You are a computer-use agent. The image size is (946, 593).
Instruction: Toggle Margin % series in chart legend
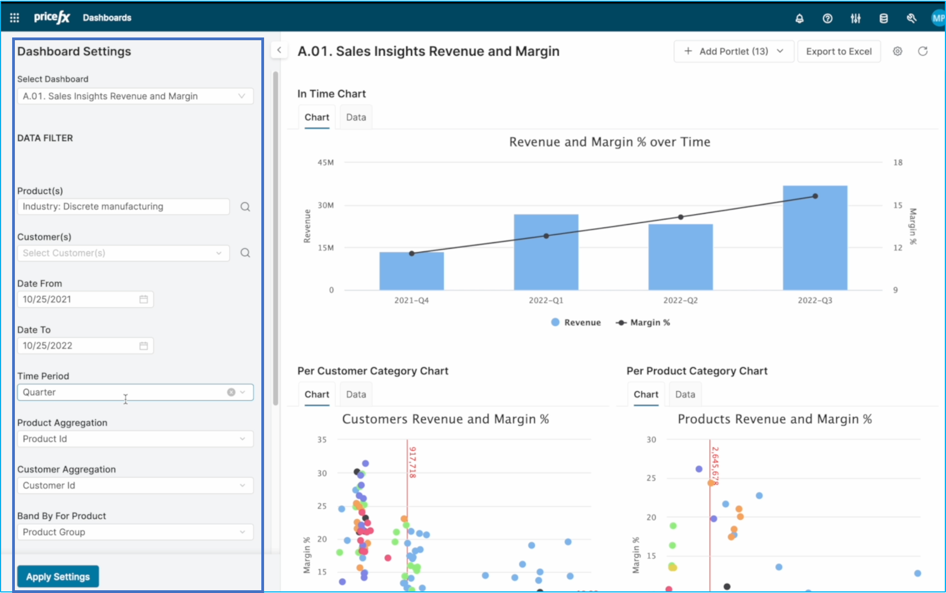(x=643, y=322)
